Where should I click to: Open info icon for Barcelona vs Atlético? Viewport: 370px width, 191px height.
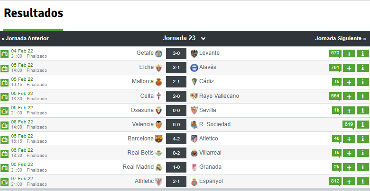(363, 139)
